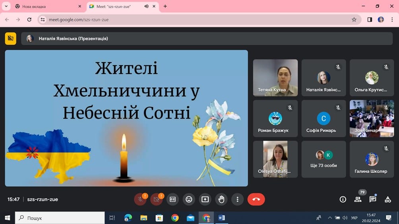Viewport: 399px width, 224px height.
Task: Switch to the Нова вкладка browser tab
Action: [48, 6]
